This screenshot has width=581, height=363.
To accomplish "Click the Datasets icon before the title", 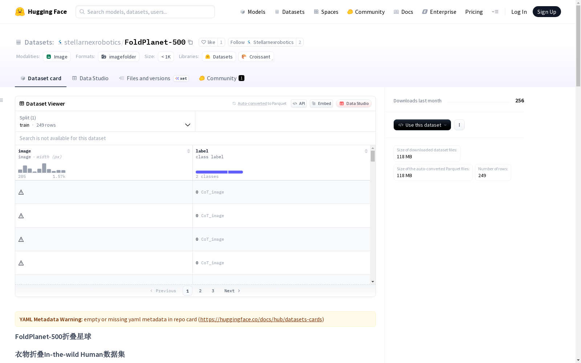I will pyautogui.click(x=19, y=42).
